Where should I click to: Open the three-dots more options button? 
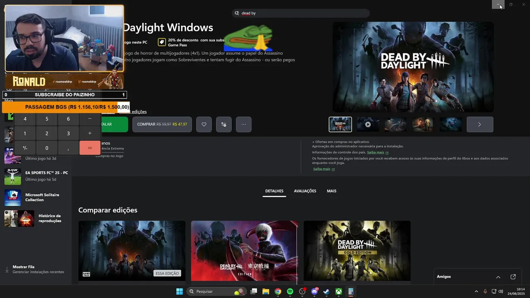[x=243, y=124]
